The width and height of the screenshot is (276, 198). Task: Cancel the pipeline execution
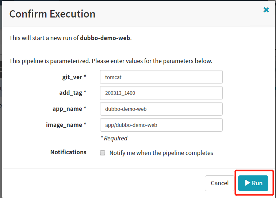pyautogui.click(x=220, y=183)
